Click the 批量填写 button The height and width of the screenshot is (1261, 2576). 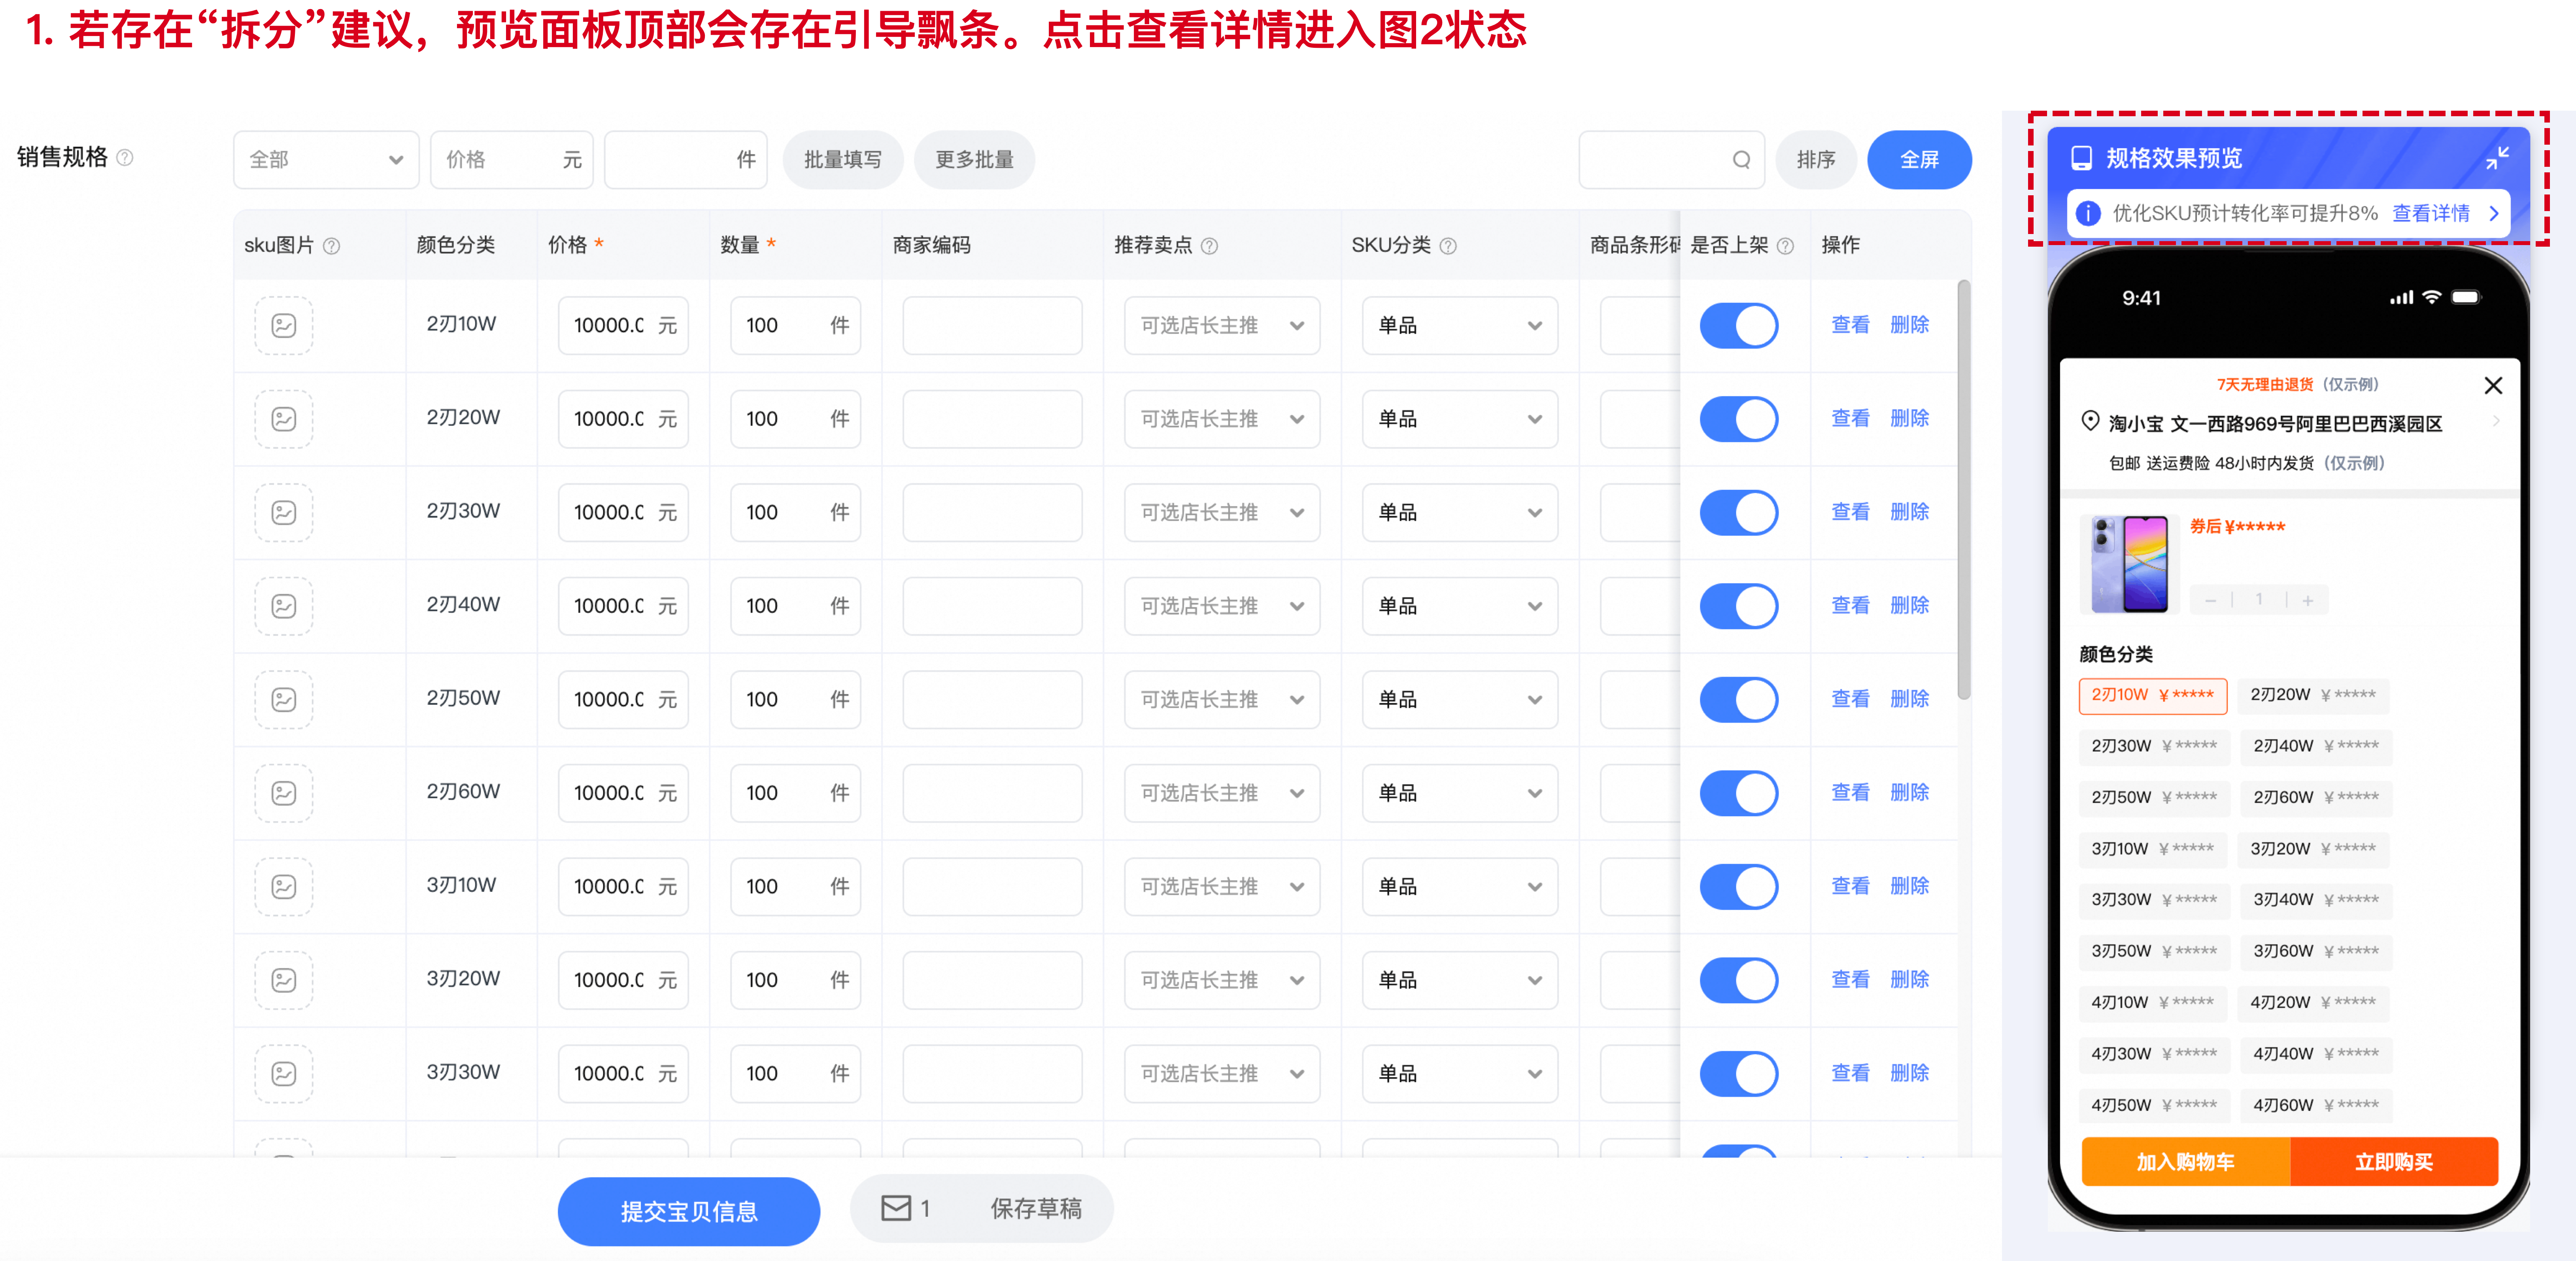(x=842, y=160)
